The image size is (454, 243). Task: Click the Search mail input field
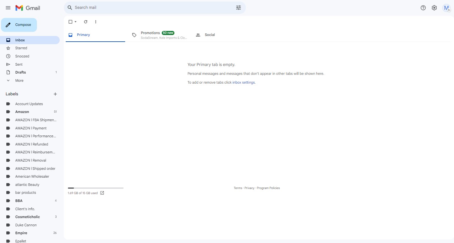pos(153,8)
